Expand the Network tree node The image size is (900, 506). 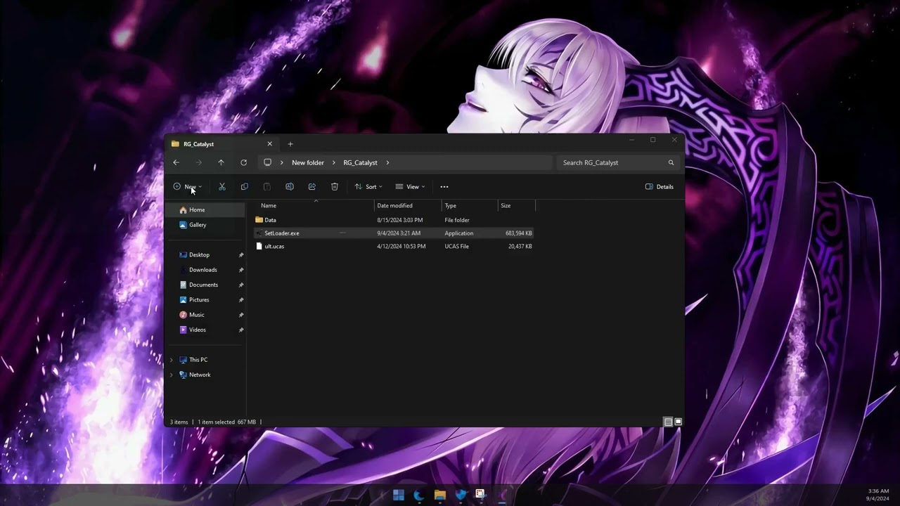point(172,375)
